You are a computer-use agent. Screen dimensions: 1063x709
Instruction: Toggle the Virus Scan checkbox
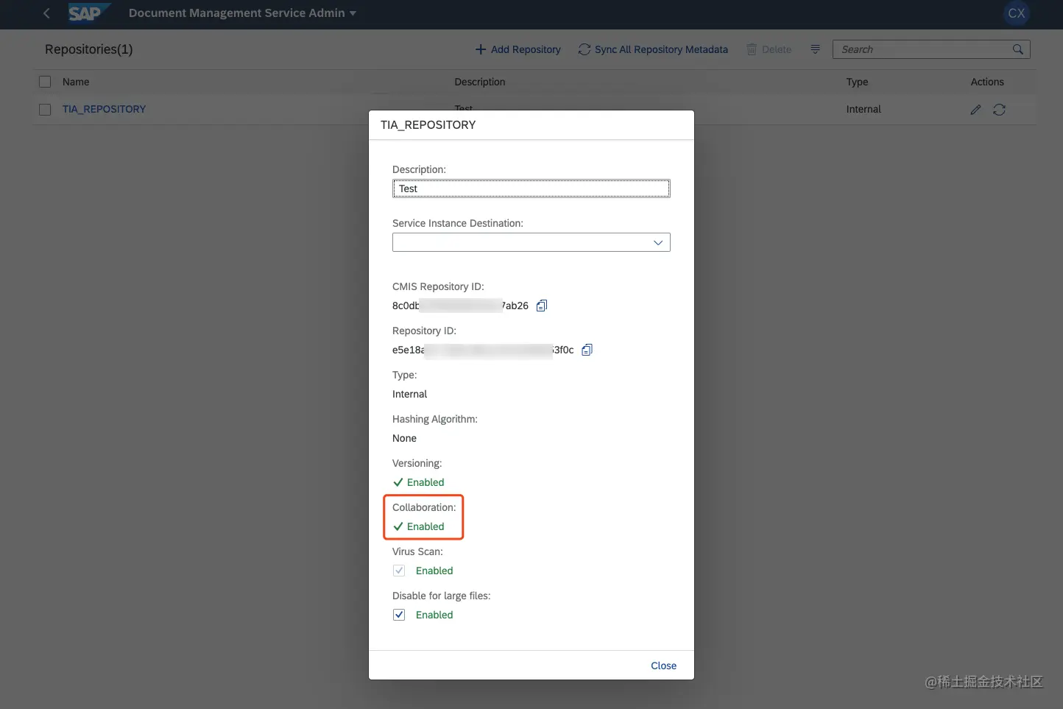pos(399,571)
